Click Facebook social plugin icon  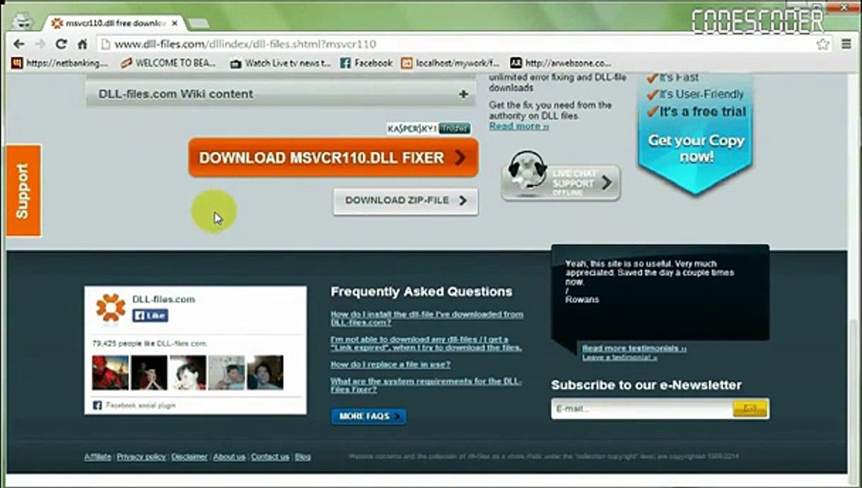coord(98,405)
